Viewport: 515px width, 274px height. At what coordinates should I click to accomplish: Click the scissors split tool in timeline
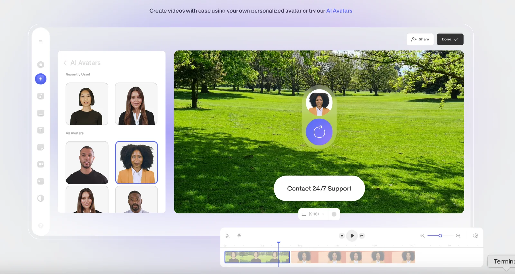[x=228, y=236]
